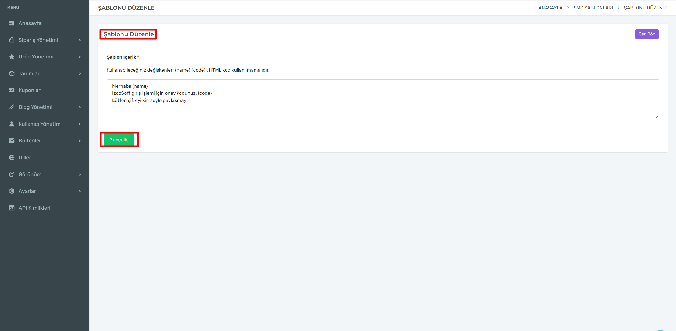676x331 pixels.
Task: Navigate to ANASAYFA breadcrumb link
Action: (x=550, y=8)
